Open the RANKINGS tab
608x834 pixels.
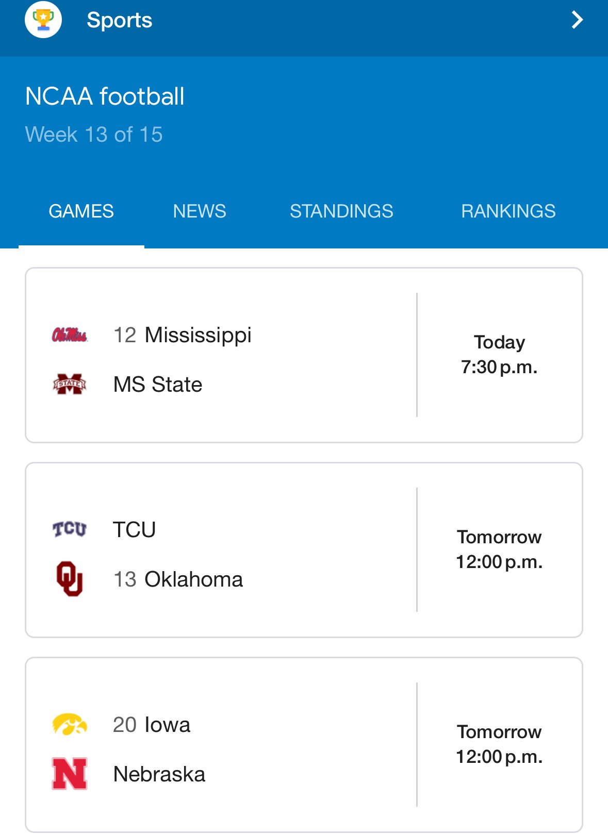pyautogui.click(x=508, y=211)
